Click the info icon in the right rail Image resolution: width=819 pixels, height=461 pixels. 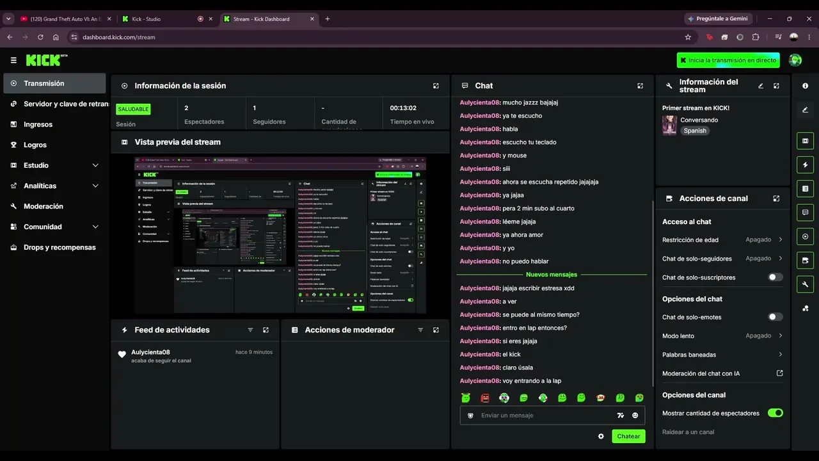click(805, 86)
